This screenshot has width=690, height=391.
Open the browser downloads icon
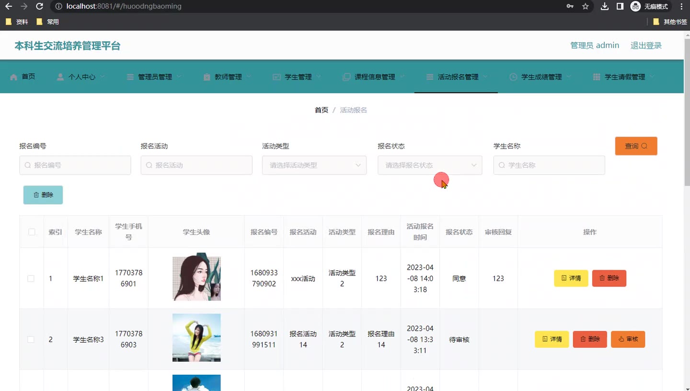click(x=605, y=6)
